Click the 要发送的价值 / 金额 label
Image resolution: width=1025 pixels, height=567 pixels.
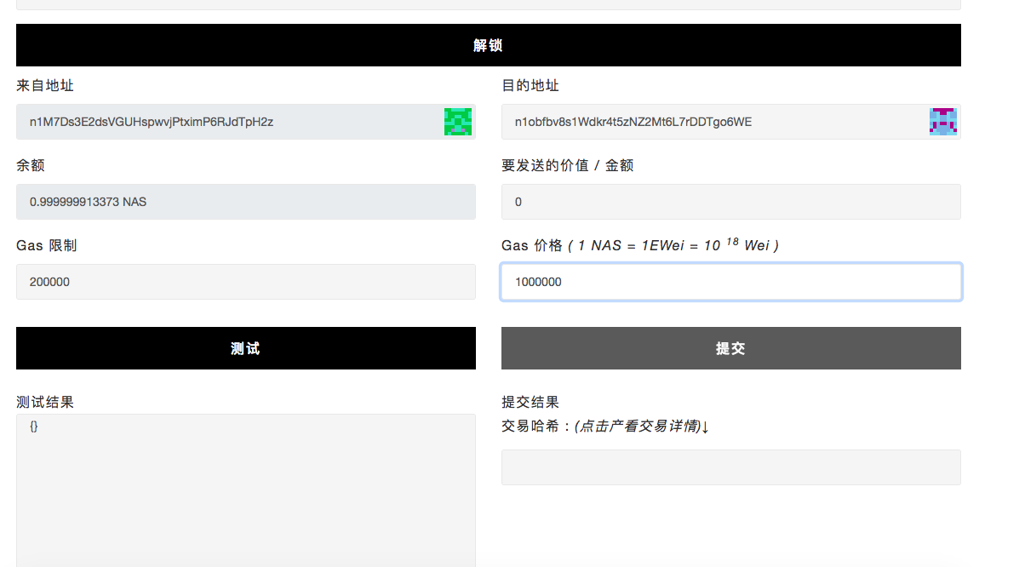coord(568,165)
